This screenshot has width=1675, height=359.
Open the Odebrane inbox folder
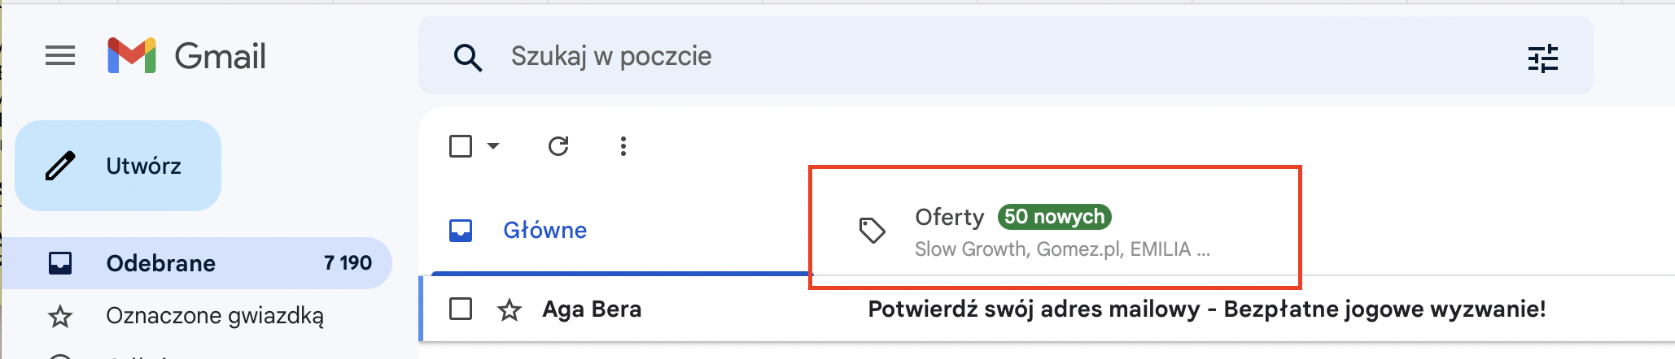[161, 263]
